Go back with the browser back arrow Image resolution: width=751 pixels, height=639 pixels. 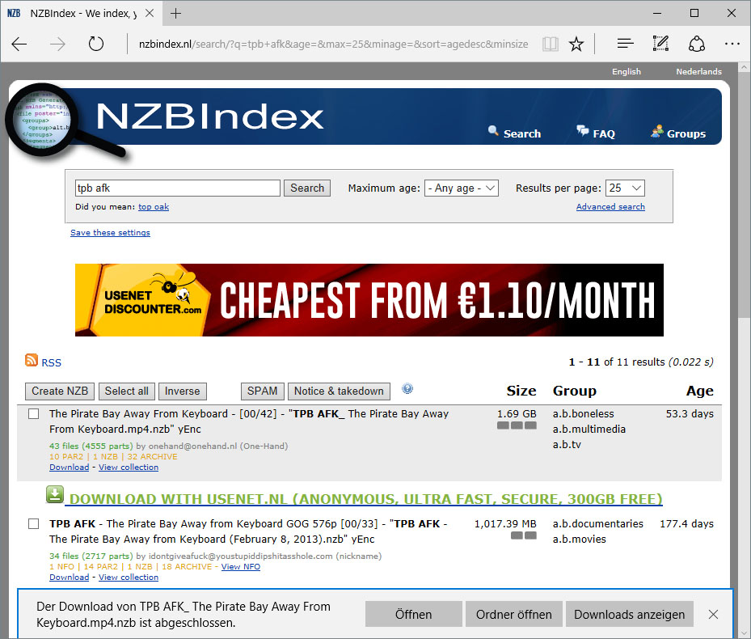(19, 44)
